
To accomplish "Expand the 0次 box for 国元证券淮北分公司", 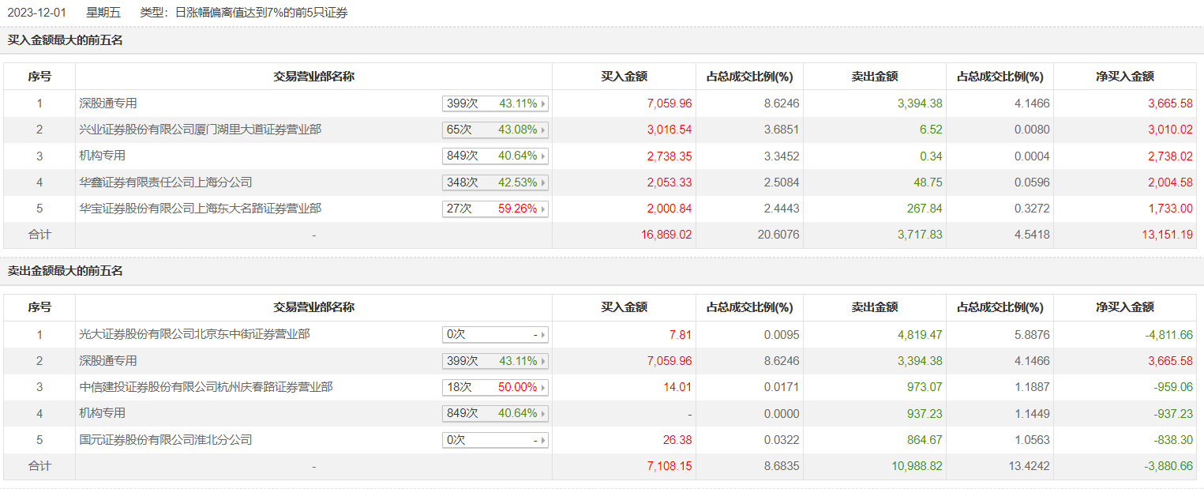I will point(495,440).
